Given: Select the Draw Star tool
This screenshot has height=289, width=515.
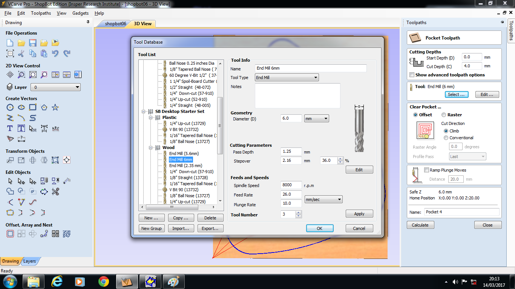Looking at the screenshot, I should (55, 108).
